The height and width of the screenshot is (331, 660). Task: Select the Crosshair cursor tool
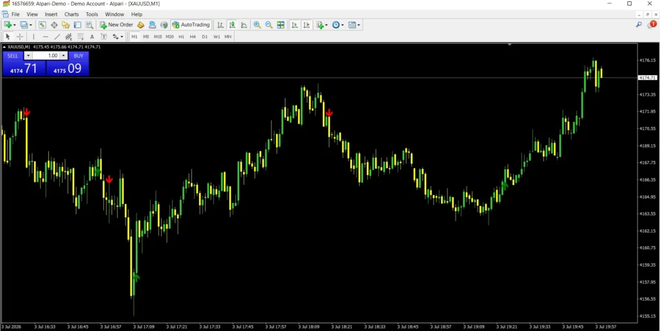[20, 37]
